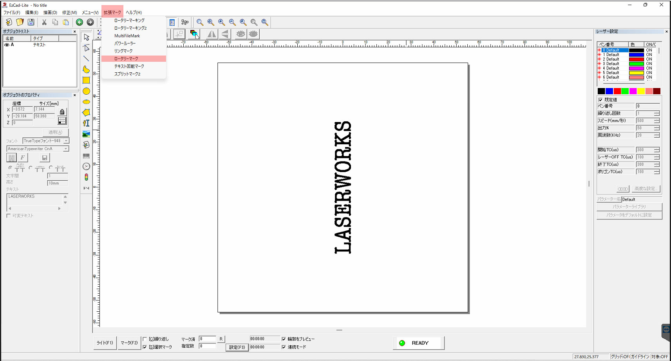Click the ライト(F1) button
Viewport: 671px width, 361px height.
pyautogui.click(x=105, y=343)
